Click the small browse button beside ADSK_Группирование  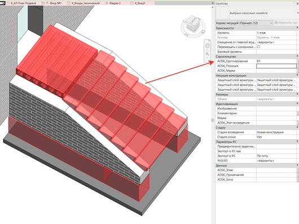pyautogui.click(x=298, y=61)
